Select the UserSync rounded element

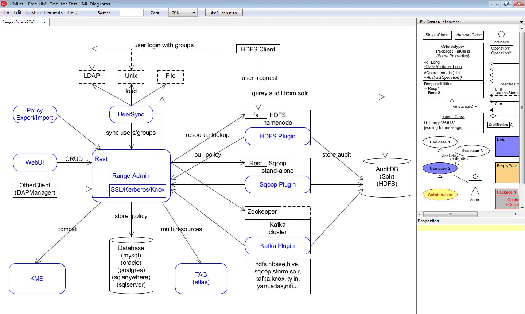pos(131,114)
